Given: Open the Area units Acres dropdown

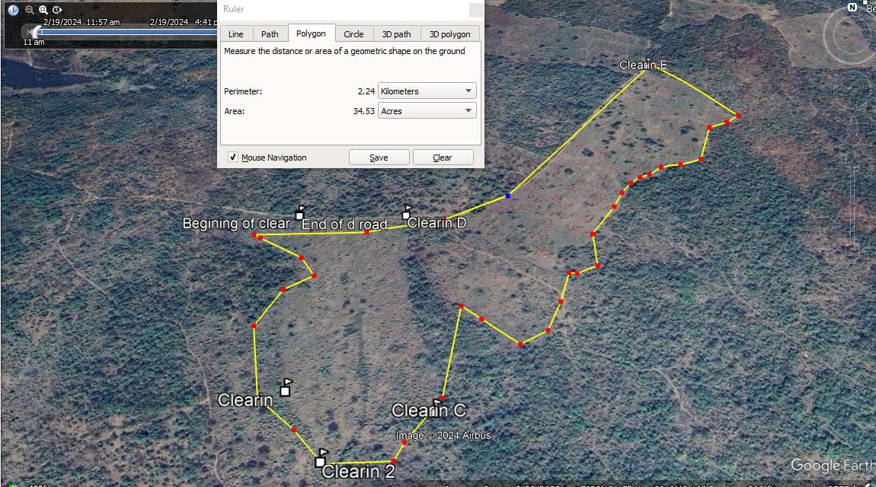Looking at the screenshot, I should (x=427, y=111).
